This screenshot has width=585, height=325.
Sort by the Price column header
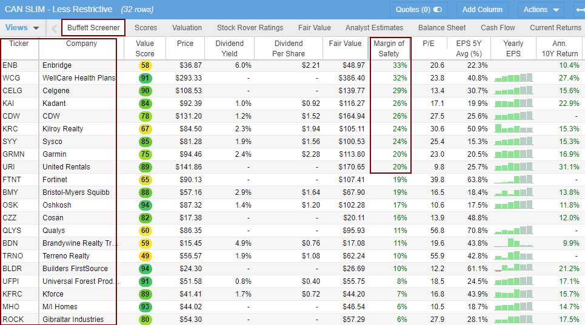(185, 48)
